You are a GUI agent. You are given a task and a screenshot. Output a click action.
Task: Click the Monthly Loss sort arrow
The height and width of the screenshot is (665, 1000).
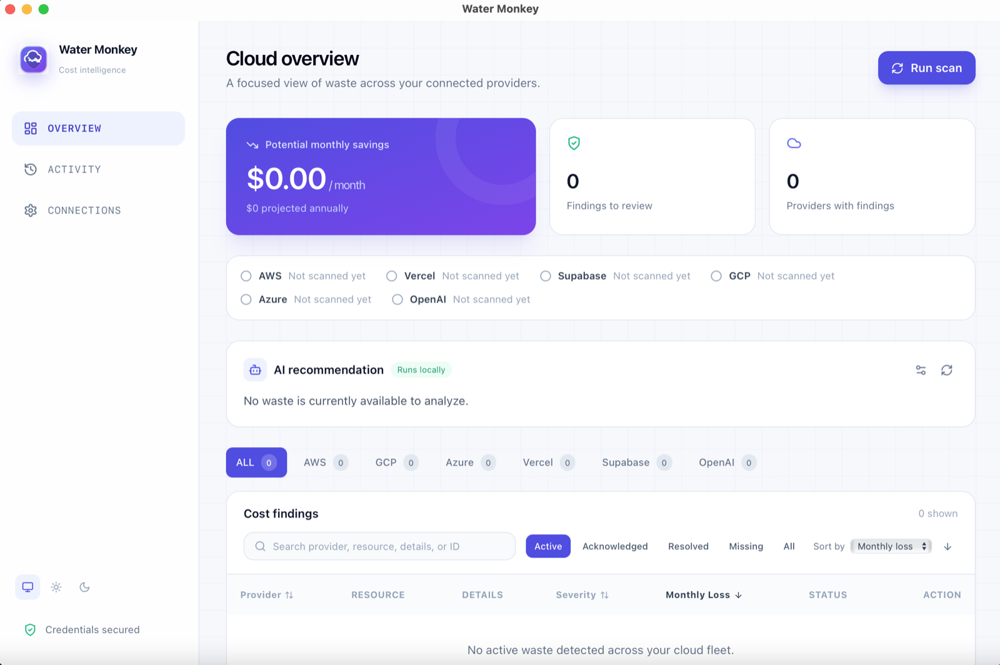(x=738, y=595)
